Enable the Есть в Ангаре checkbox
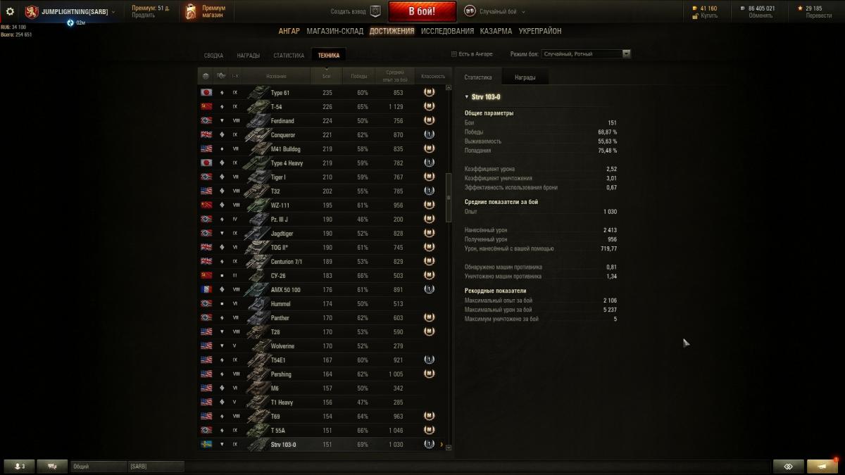 tap(453, 54)
